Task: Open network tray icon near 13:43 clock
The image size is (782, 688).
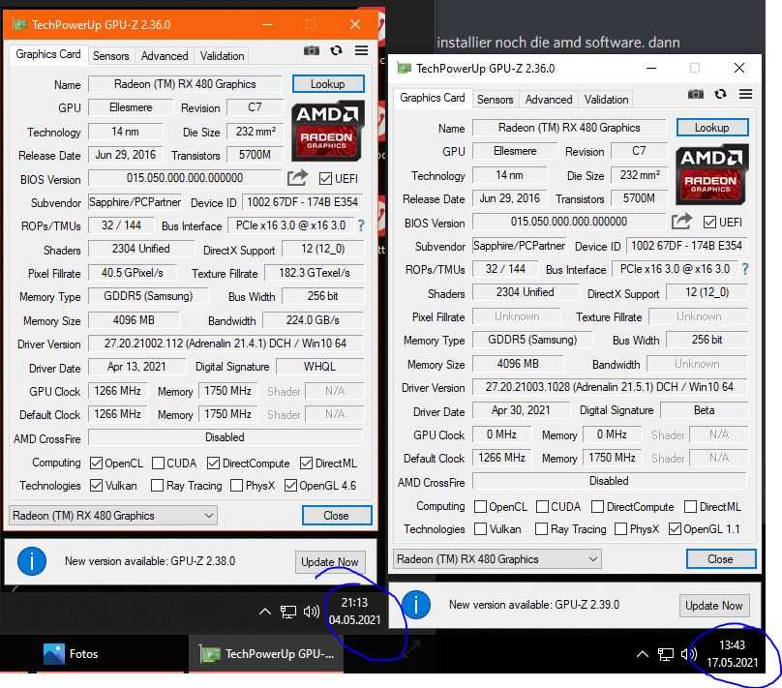Action: (x=666, y=654)
